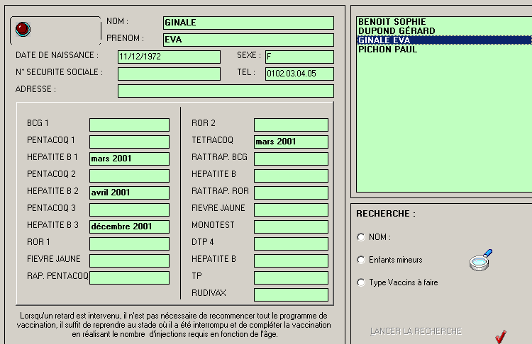Select the NOM search radio button
The image size is (532, 344).
click(361, 237)
